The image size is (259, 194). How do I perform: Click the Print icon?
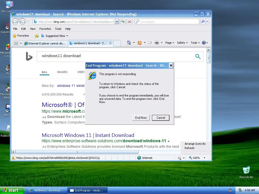[x=157, y=43]
